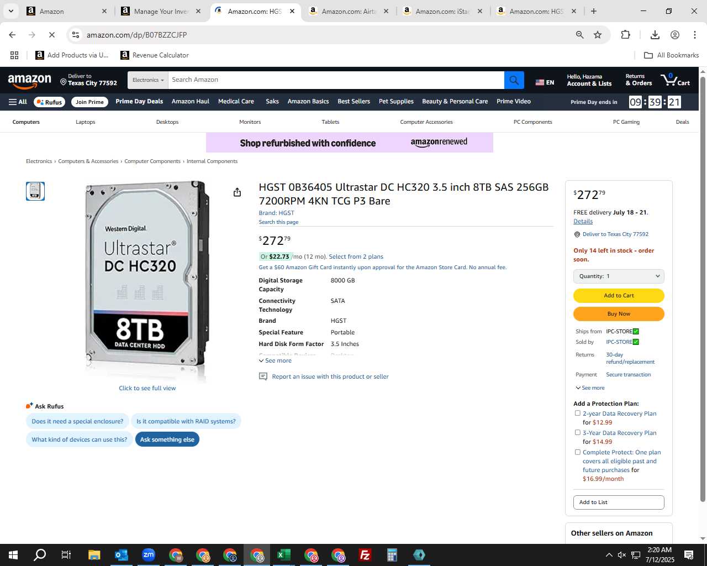Click the zoom magnifier icon in the address bar

click(x=579, y=35)
